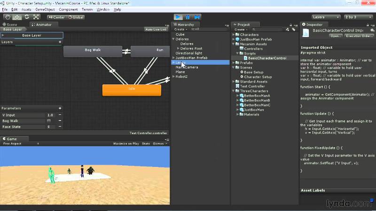Expand JustBoxMan Prefab in Hierarchy
376x211 pixels.
coord(173,58)
